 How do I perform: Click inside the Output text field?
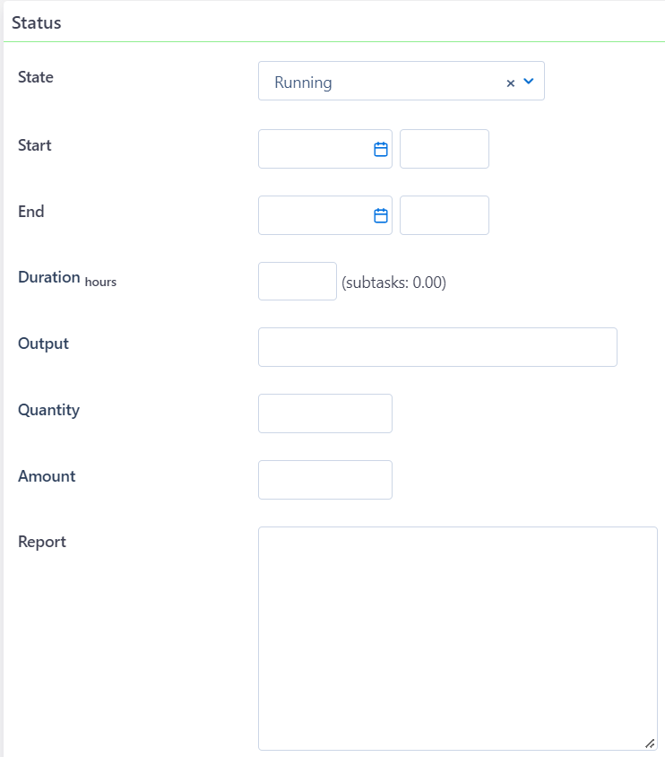[x=437, y=347]
